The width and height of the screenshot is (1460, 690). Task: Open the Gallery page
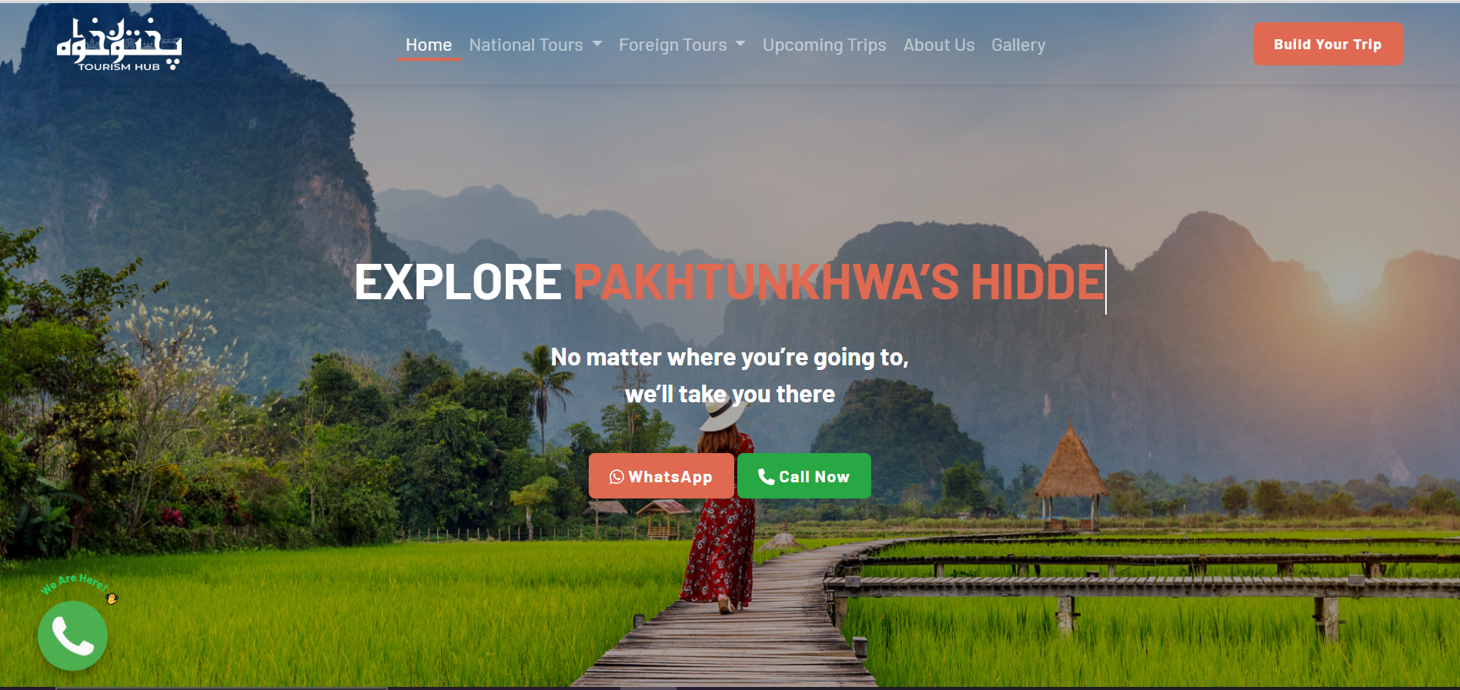[1018, 45]
